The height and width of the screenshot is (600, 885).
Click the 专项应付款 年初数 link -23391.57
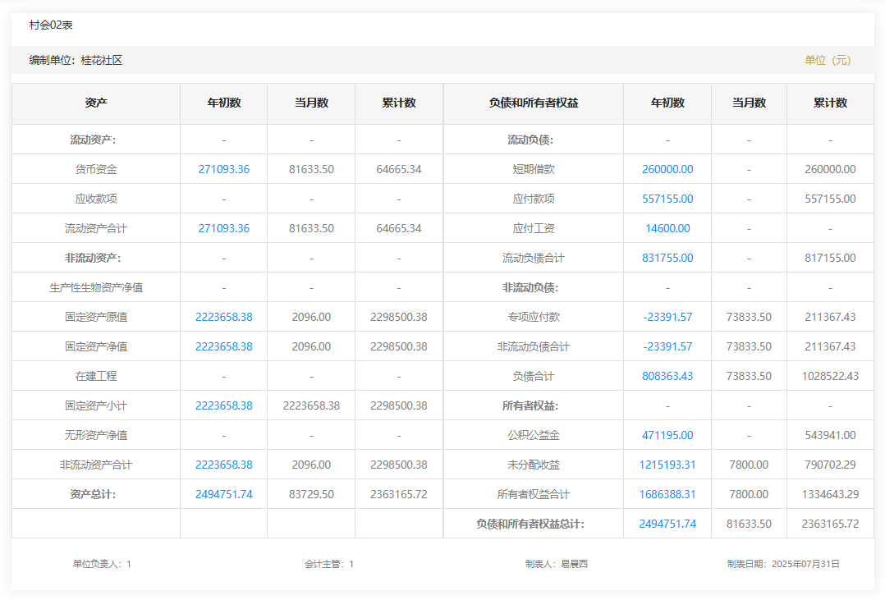pos(667,317)
